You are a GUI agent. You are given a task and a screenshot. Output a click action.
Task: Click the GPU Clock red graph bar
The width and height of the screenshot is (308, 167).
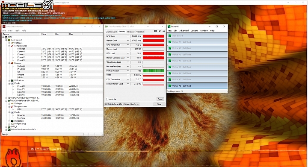(154, 36)
